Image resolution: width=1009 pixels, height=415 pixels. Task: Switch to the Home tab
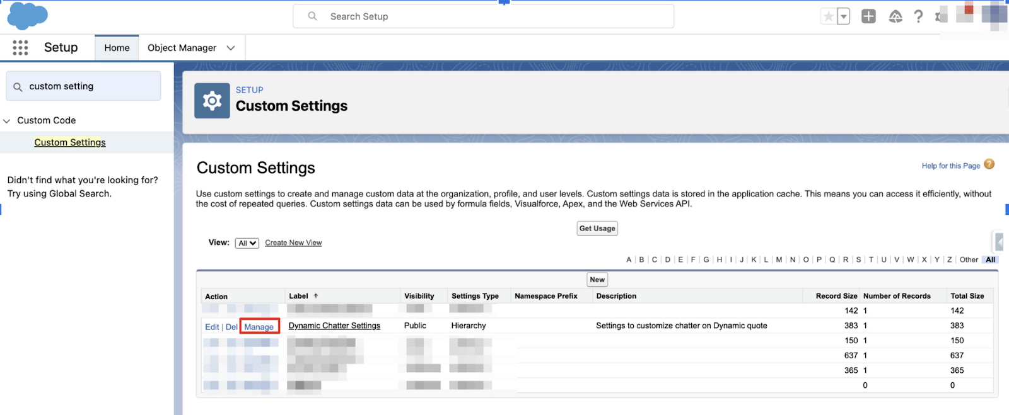pyautogui.click(x=117, y=48)
